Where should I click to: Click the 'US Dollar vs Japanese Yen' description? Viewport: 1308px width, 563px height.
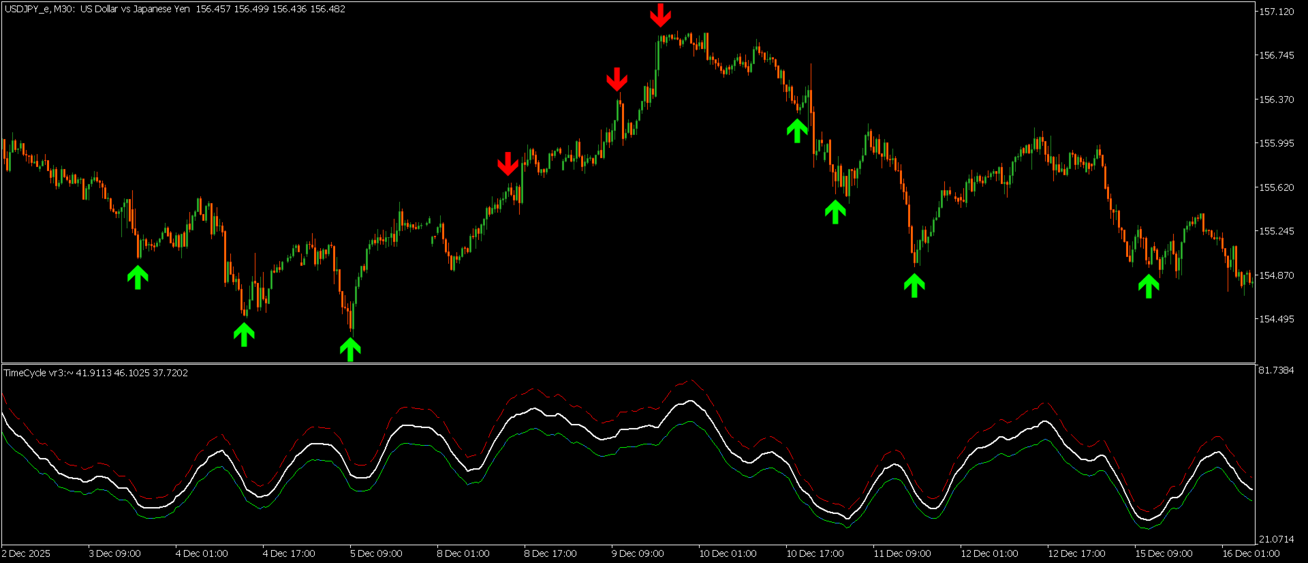(x=135, y=9)
